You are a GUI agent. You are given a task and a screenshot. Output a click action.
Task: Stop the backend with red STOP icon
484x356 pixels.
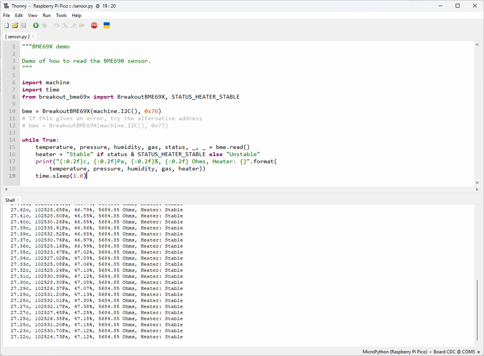pos(94,25)
